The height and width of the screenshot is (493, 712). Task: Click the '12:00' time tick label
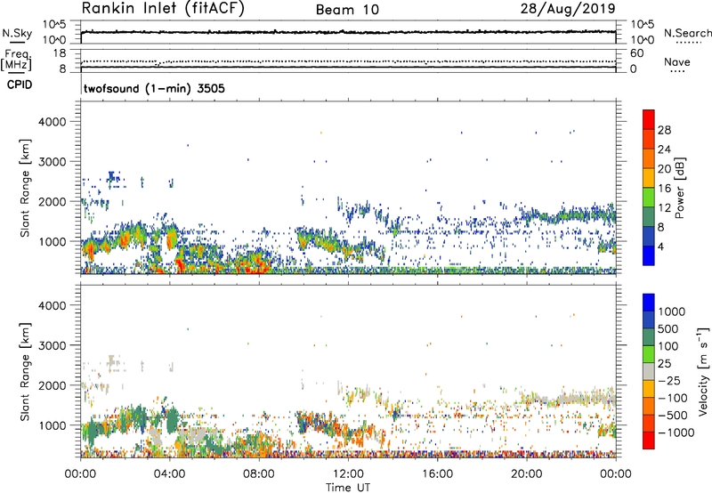(x=348, y=474)
